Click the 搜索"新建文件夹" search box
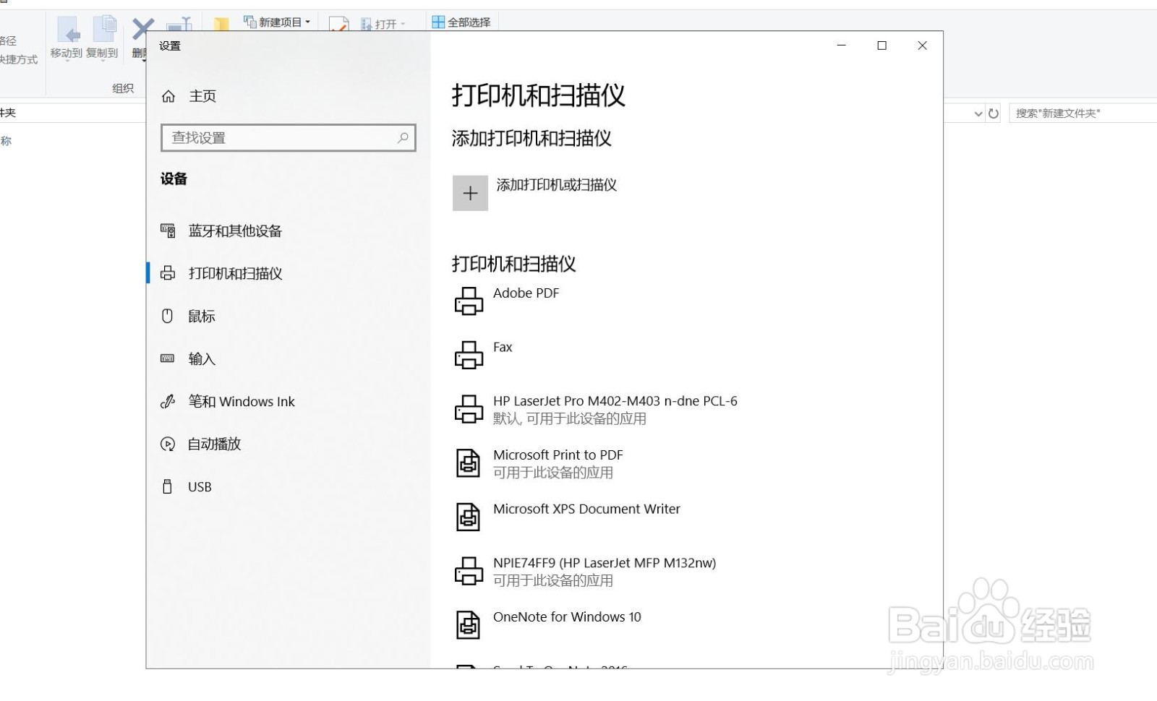The width and height of the screenshot is (1157, 701). point(1083,113)
